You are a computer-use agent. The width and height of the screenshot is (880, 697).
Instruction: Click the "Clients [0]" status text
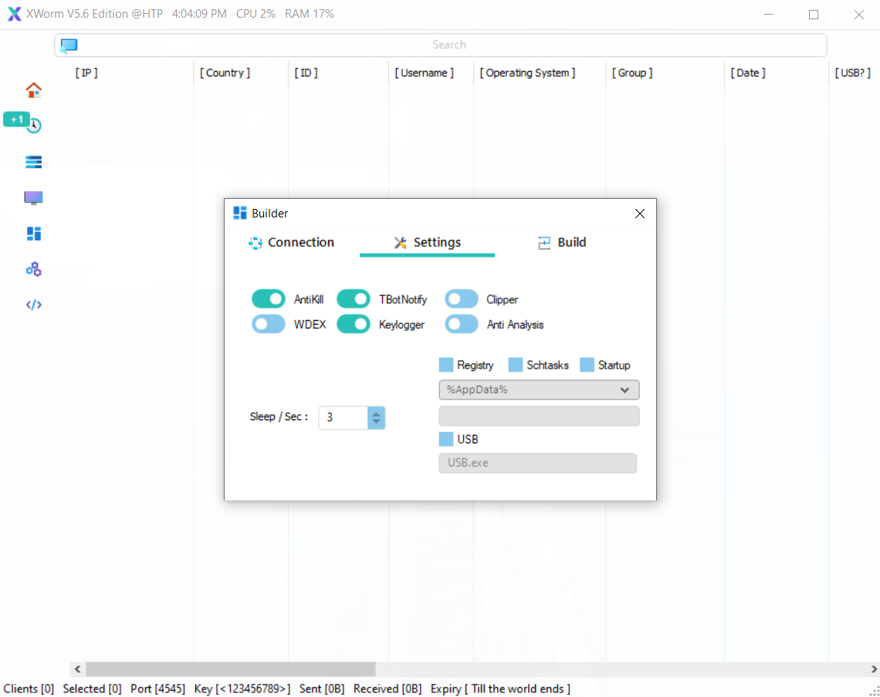[x=29, y=689]
